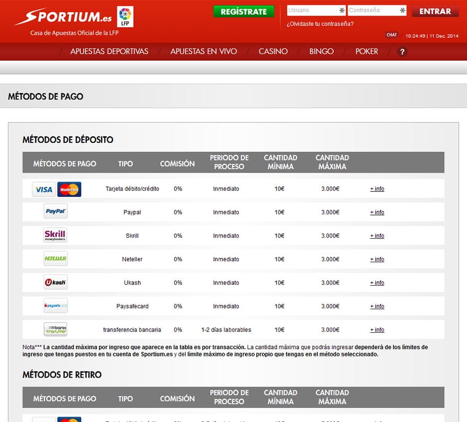The image size is (467, 422).
Task: Click the ENTRAR login button
Action: [x=435, y=11]
